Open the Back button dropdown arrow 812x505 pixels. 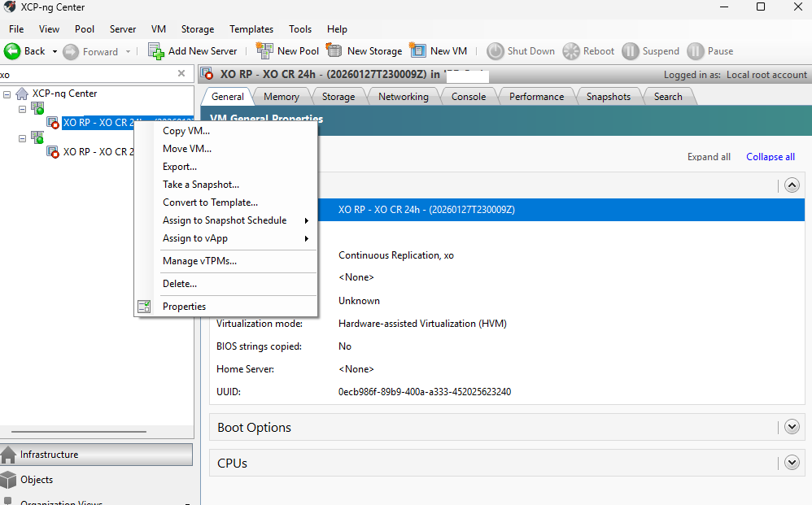tap(55, 51)
